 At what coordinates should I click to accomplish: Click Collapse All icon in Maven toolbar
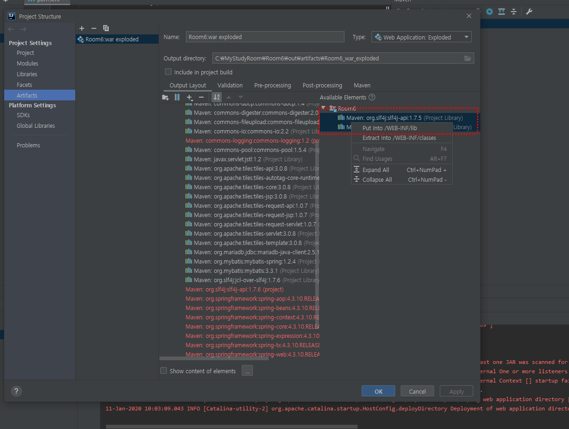(514, 12)
